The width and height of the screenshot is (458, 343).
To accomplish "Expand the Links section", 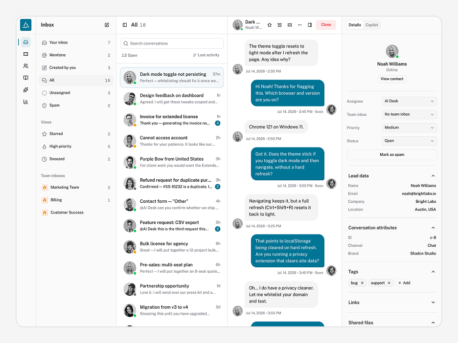I will (433, 302).
